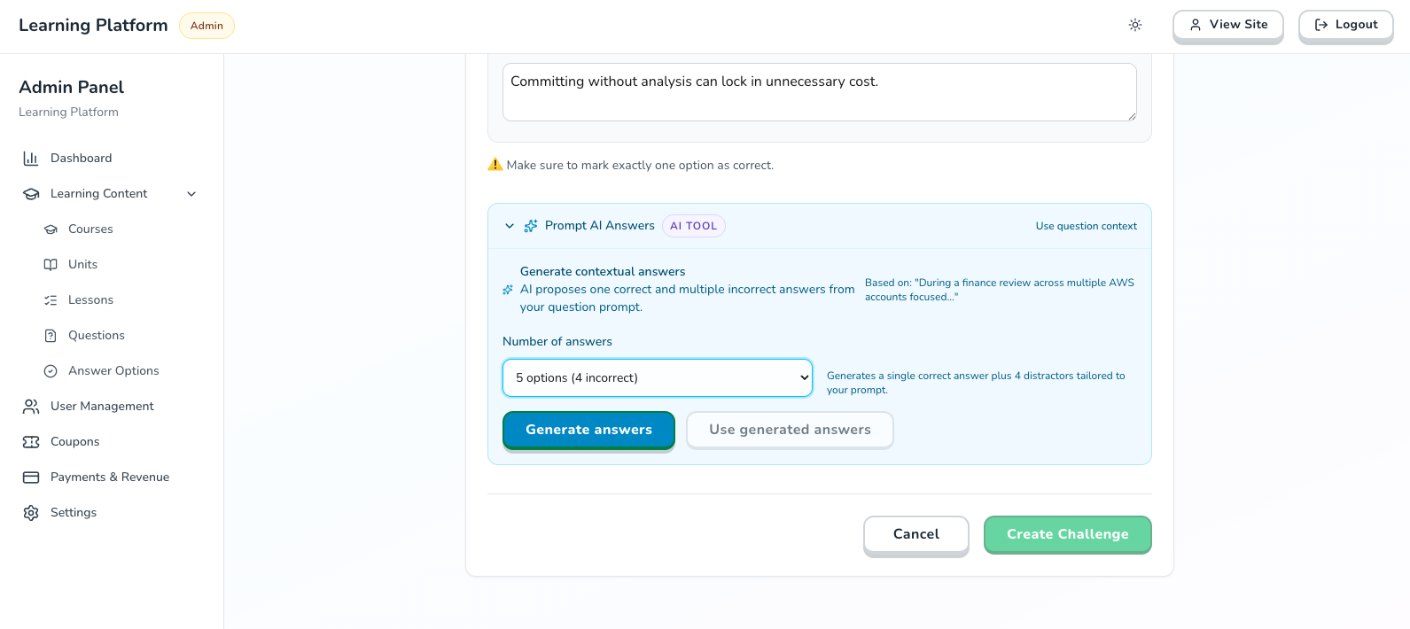Go to Payments & Revenue page
Screen dimensions: 1410x629
click(x=109, y=478)
